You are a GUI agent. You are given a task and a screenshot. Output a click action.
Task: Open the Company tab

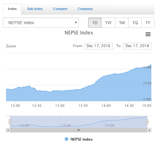click(x=85, y=9)
